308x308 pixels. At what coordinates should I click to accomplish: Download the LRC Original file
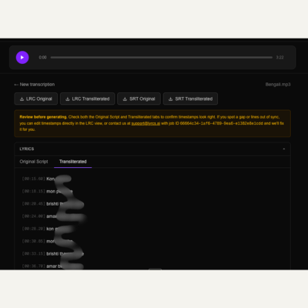point(36,99)
